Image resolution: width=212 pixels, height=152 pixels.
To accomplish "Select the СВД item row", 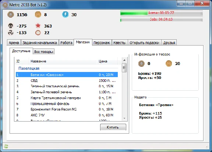I will click(x=67, y=80).
